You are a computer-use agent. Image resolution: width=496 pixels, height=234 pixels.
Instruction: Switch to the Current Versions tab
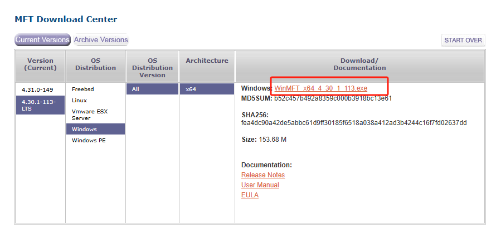pos(42,39)
